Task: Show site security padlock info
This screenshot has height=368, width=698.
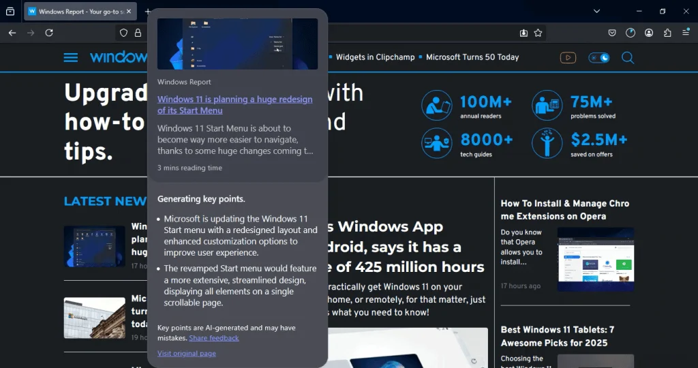Action: point(138,33)
